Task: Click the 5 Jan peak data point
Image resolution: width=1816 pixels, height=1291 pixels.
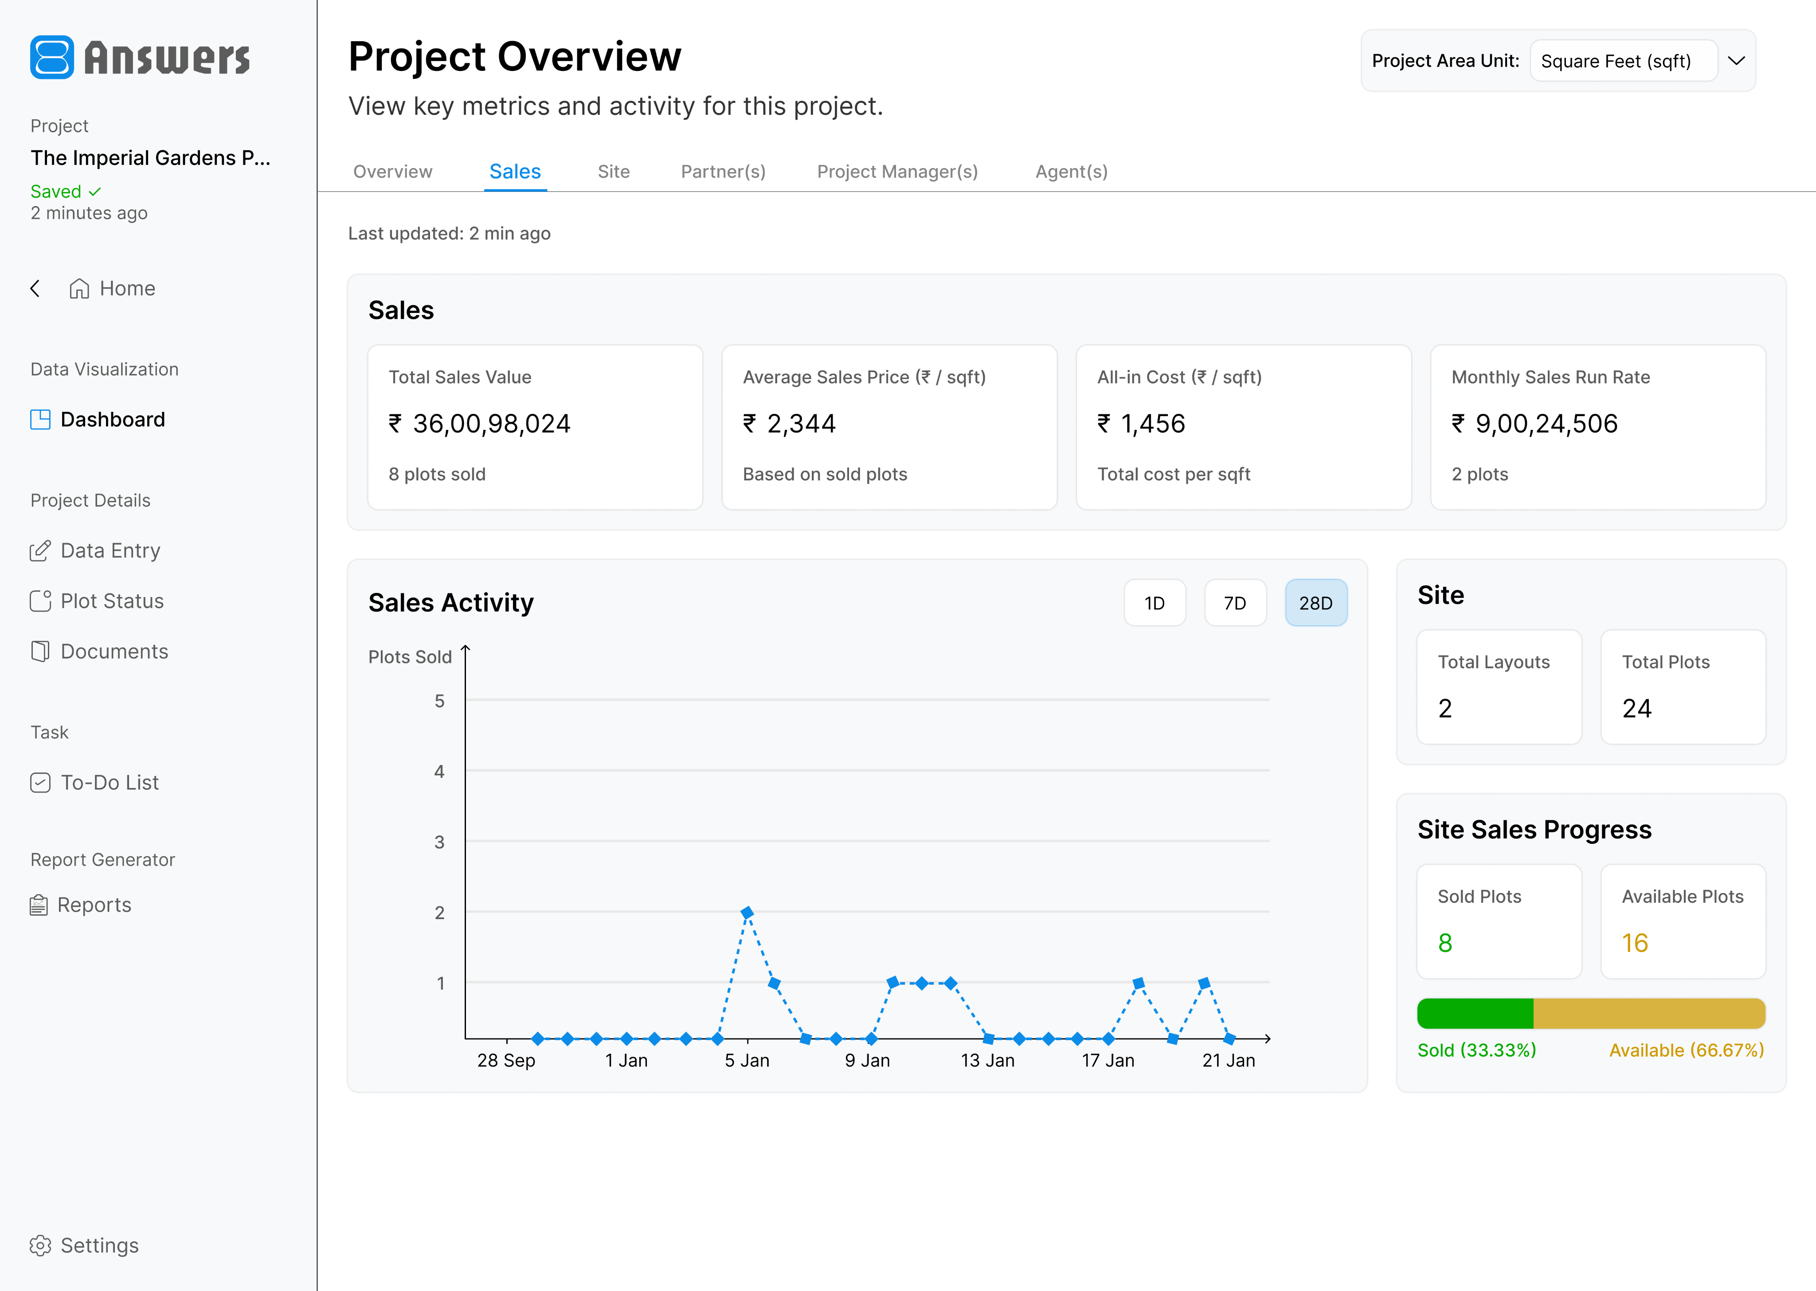Action: [x=747, y=913]
